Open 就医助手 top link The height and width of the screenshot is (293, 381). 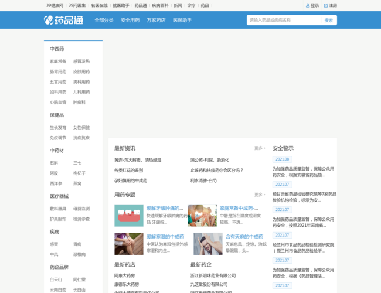[121, 5]
